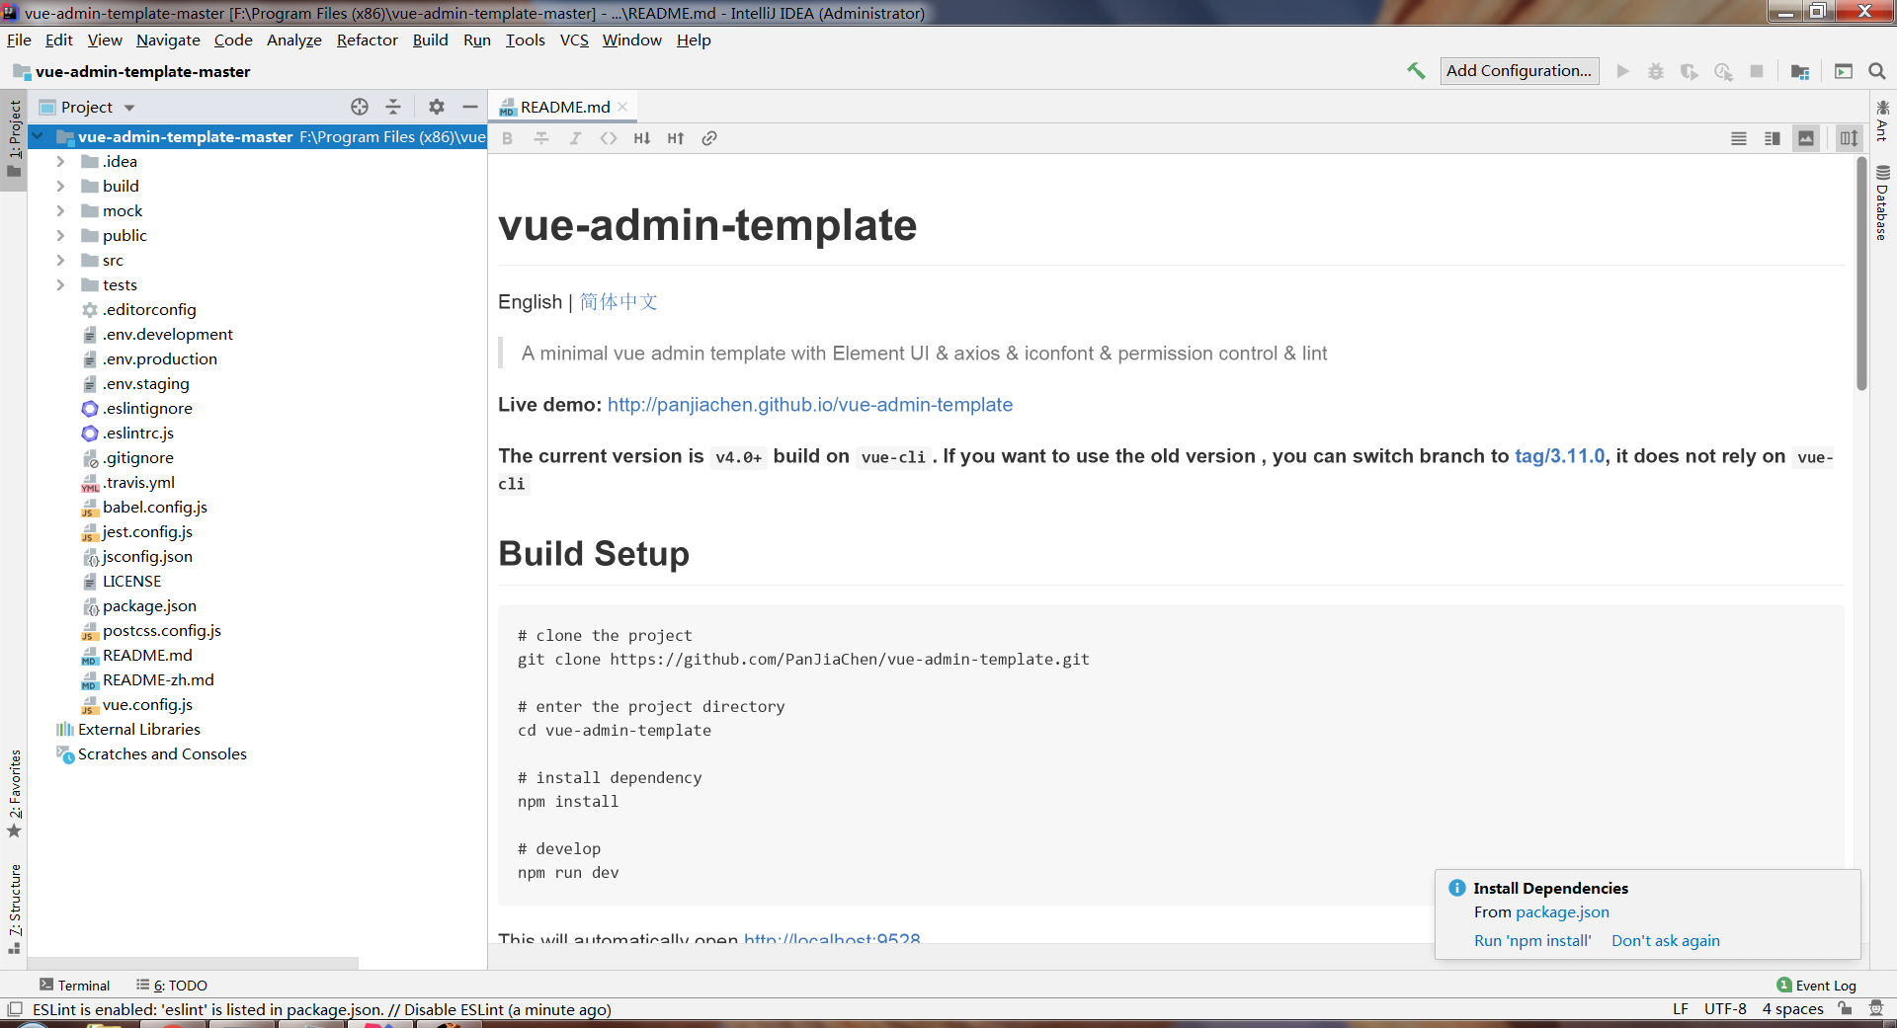Click the Stop square icon
Viewport: 1897px width, 1028px height.
pos(1757,71)
